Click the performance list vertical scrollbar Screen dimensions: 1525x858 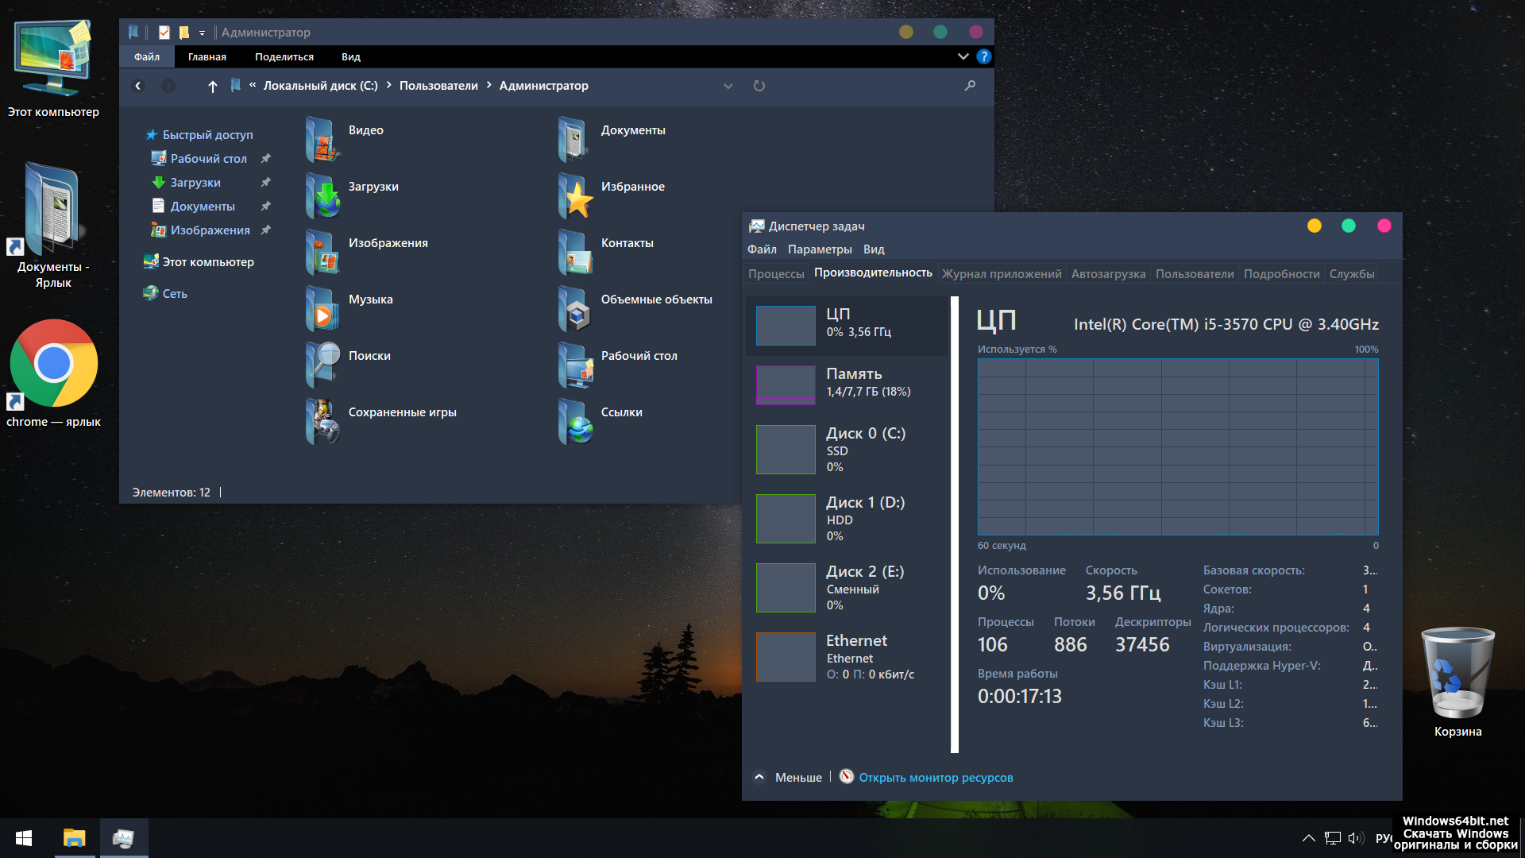(955, 524)
